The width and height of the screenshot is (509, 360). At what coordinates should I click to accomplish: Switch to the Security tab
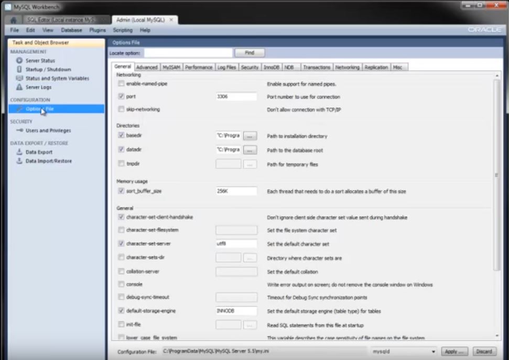250,67
